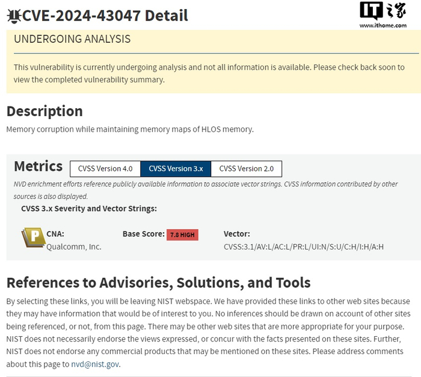Screen dimensions: 421x377
Task: Click the red 7.8 HIGH score badge
Action: point(182,234)
